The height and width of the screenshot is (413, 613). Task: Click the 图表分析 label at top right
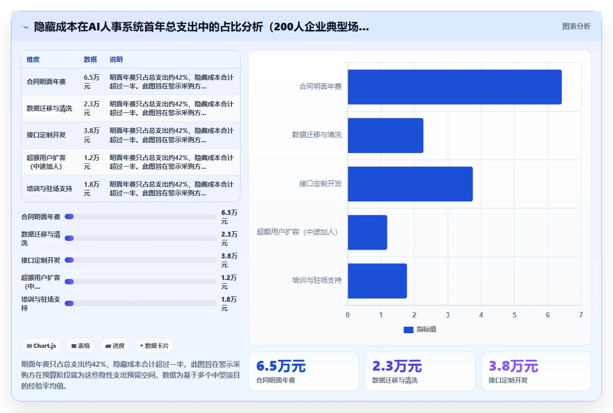point(576,26)
